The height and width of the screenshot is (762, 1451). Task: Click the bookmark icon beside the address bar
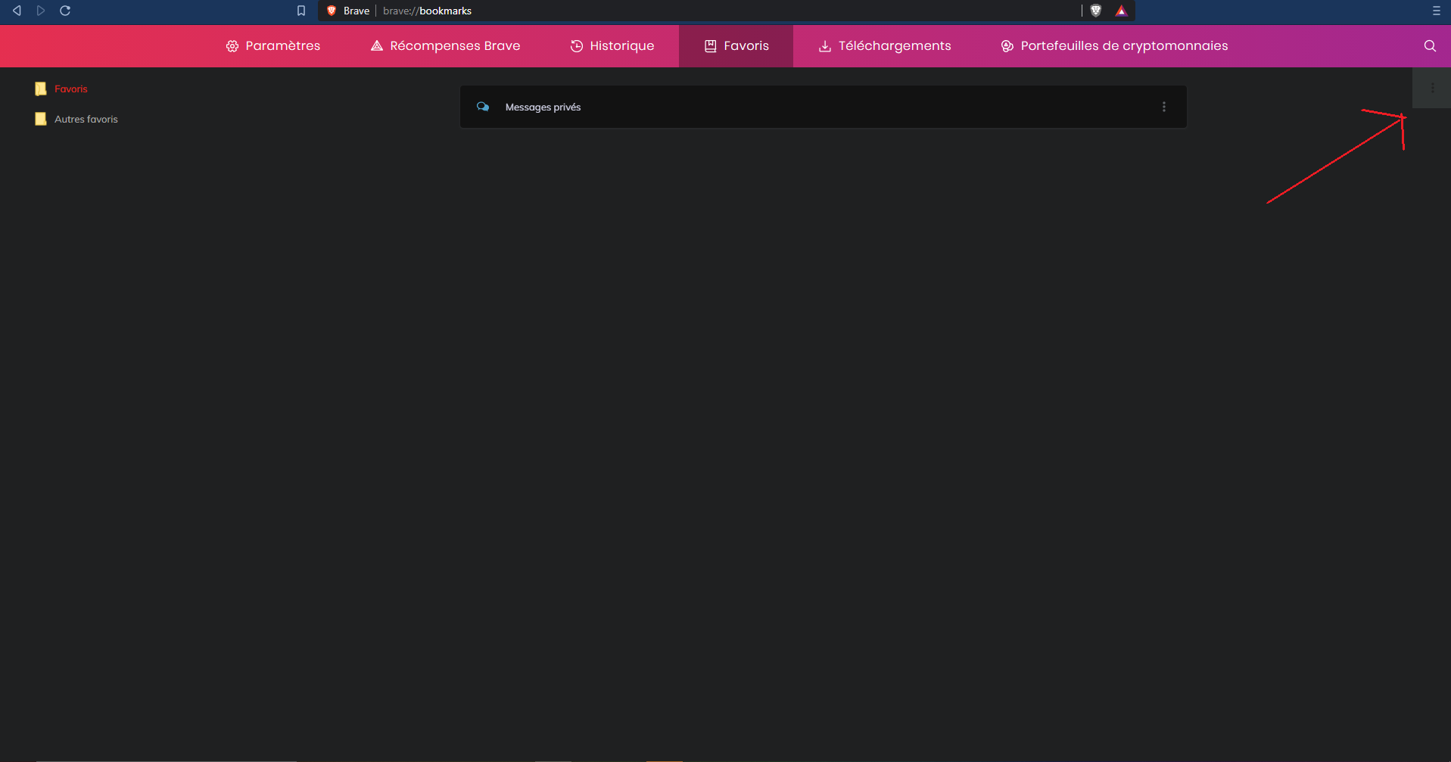[x=301, y=11]
